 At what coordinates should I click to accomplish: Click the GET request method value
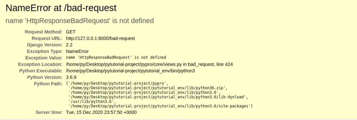pyautogui.click(x=71, y=32)
